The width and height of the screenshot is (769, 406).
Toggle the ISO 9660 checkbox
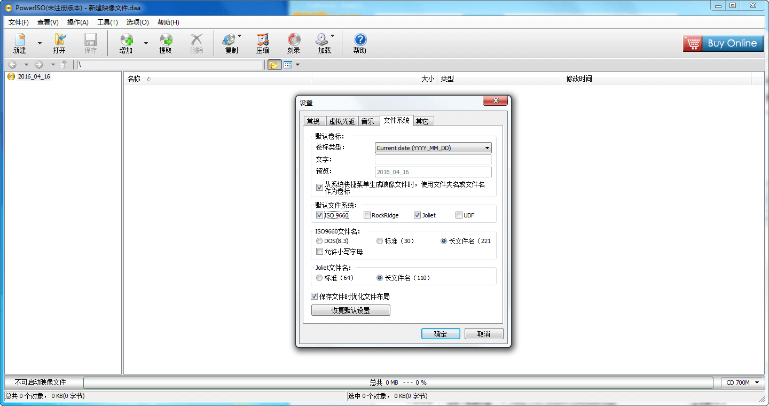[x=320, y=215]
